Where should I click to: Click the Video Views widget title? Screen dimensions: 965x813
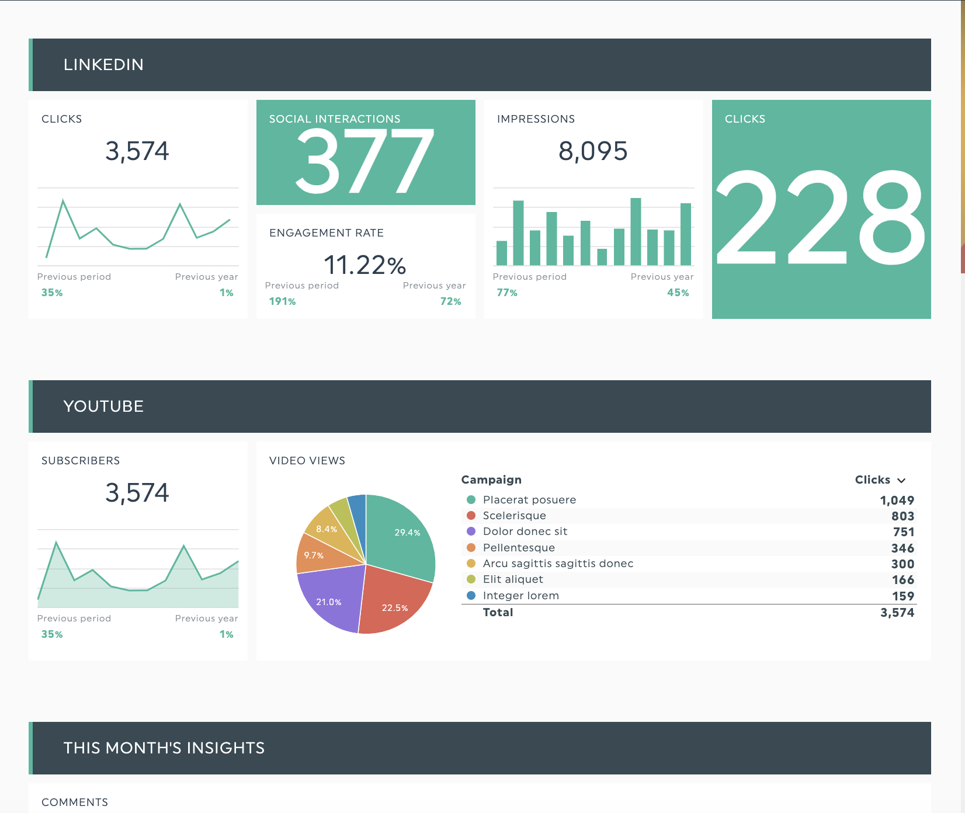tap(307, 461)
